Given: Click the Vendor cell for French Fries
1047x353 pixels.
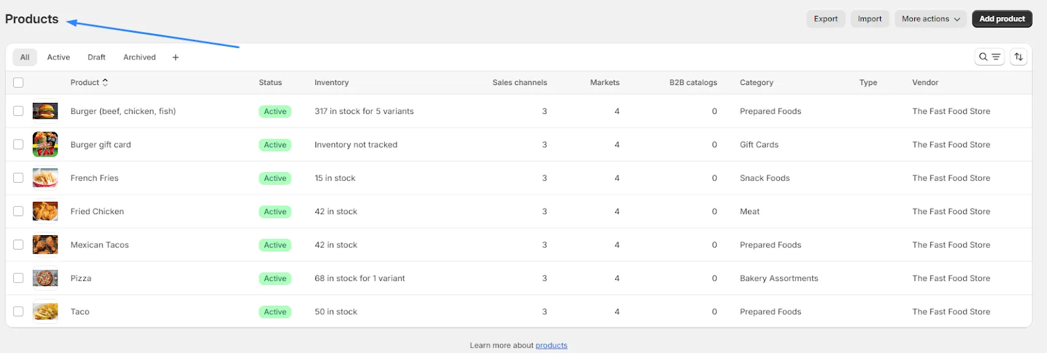Looking at the screenshot, I should [x=951, y=178].
